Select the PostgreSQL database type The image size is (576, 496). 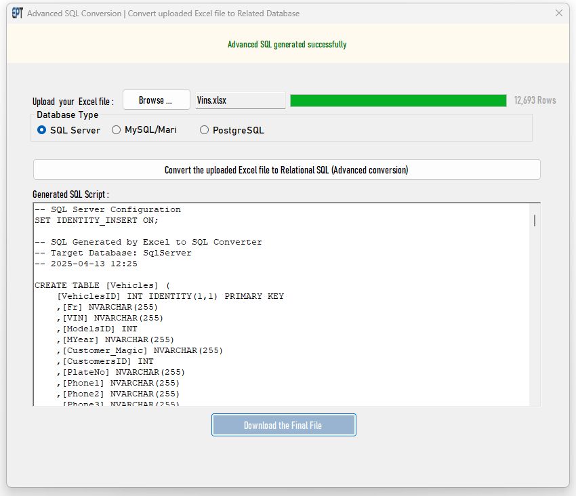pos(232,130)
